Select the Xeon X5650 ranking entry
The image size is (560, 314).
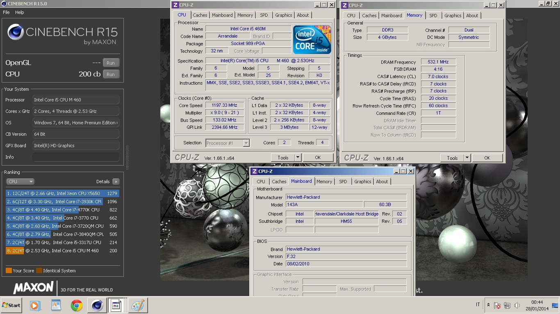pyautogui.click(x=62, y=193)
